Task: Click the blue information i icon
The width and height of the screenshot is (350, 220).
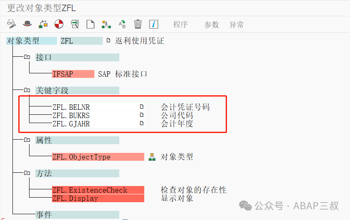Action: pos(153,24)
